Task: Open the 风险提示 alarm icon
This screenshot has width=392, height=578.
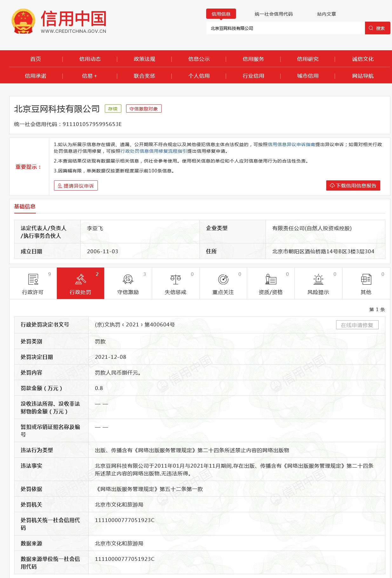Action: (318, 279)
